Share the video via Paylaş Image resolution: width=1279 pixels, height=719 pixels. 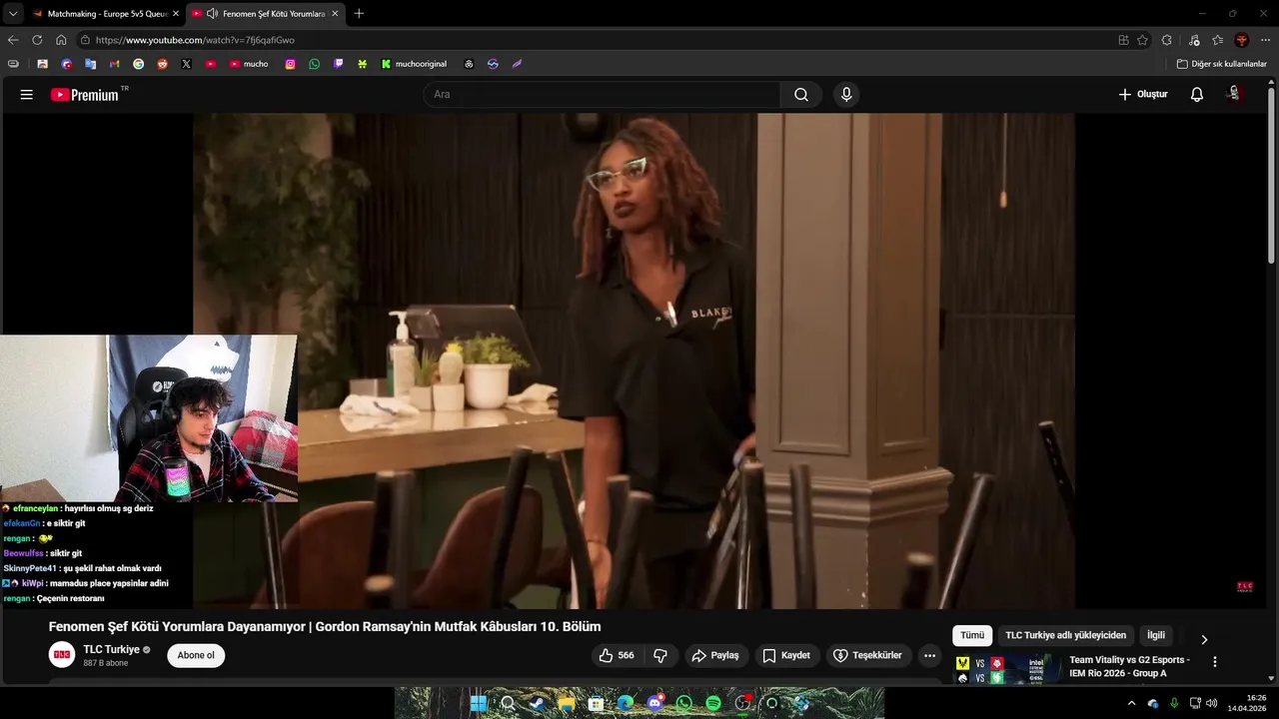715,656
